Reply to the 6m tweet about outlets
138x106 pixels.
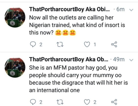pyautogui.click(x=33, y=44)
